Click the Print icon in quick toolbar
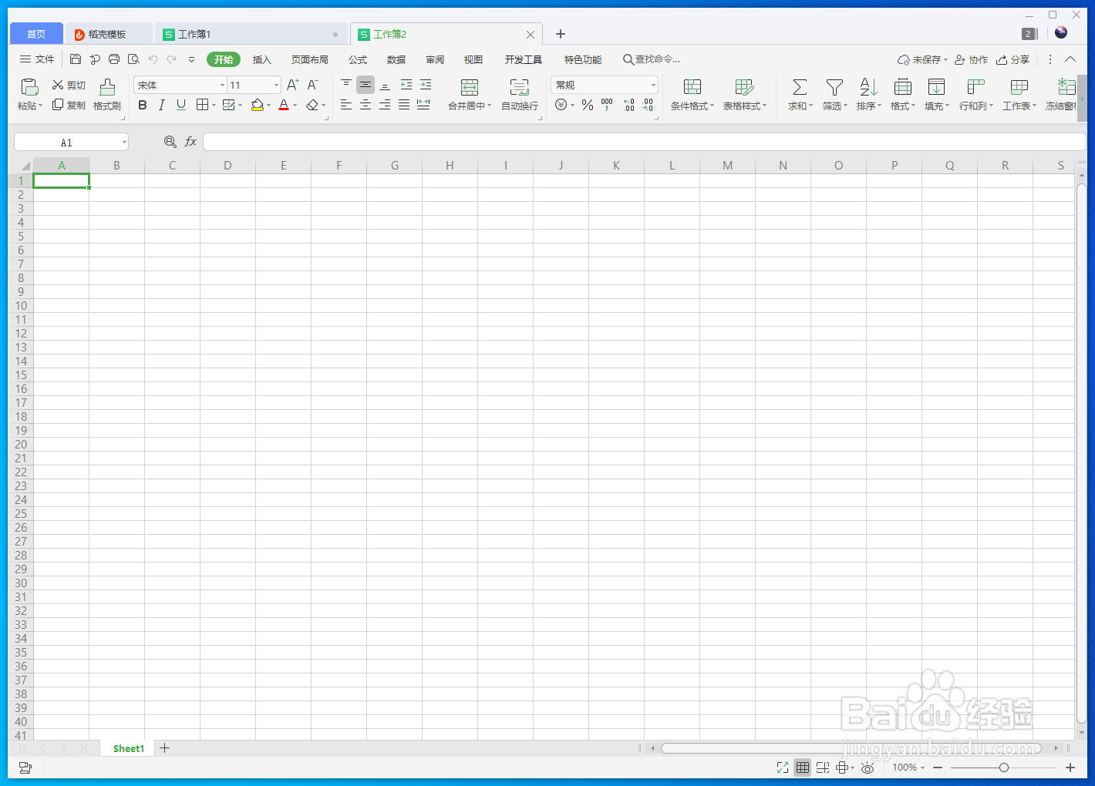Image resolution: width=1095 pixels, height=786 pixels. tap(114, 59)
